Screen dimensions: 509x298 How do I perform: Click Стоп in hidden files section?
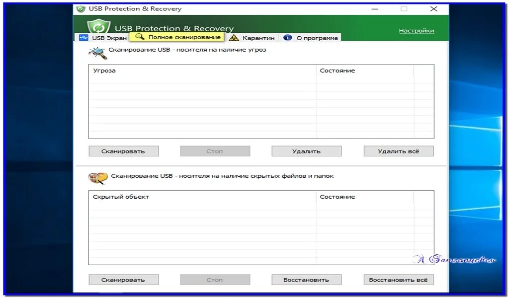click(x=215, y=280)
